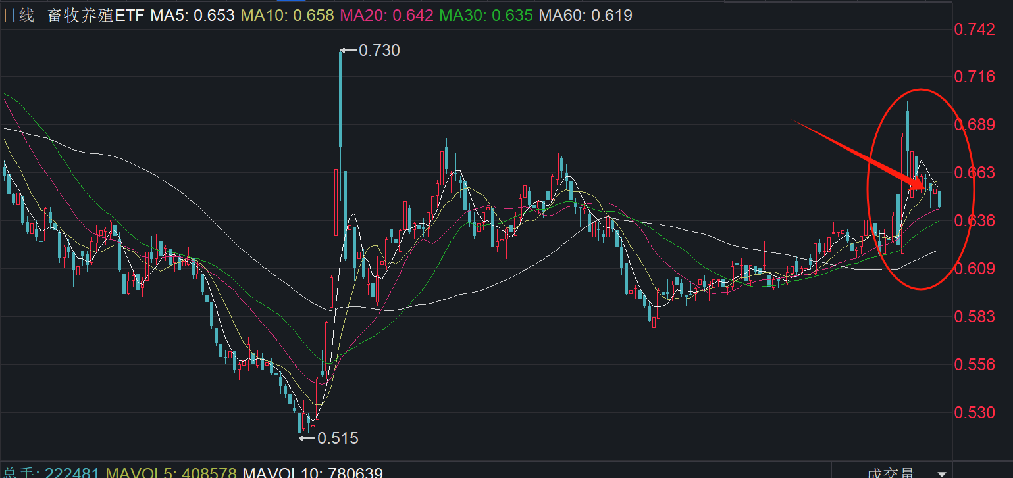The width and height of the screenshot is (1013, 478).
Task: Click the 0.689 price axis label
Action: click(x=975, y=124)
